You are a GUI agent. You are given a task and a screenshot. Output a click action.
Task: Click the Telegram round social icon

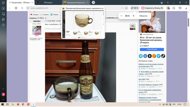[x=141, y=56]
